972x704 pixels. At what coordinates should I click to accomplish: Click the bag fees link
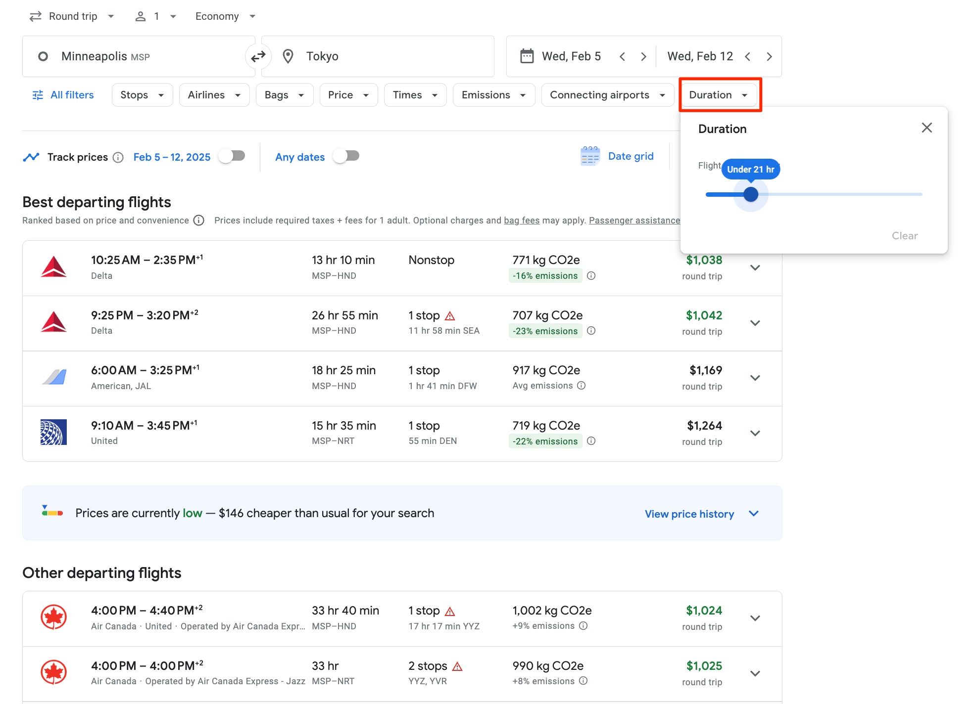[x=521, y=220]
